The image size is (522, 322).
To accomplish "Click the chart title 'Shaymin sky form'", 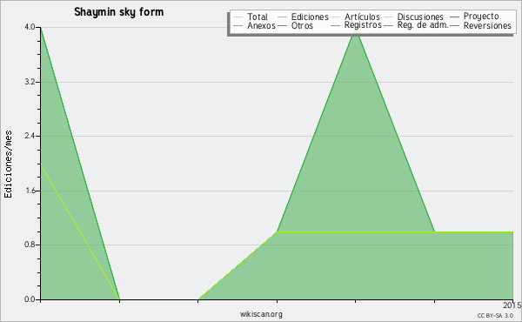I will point(119,12).
